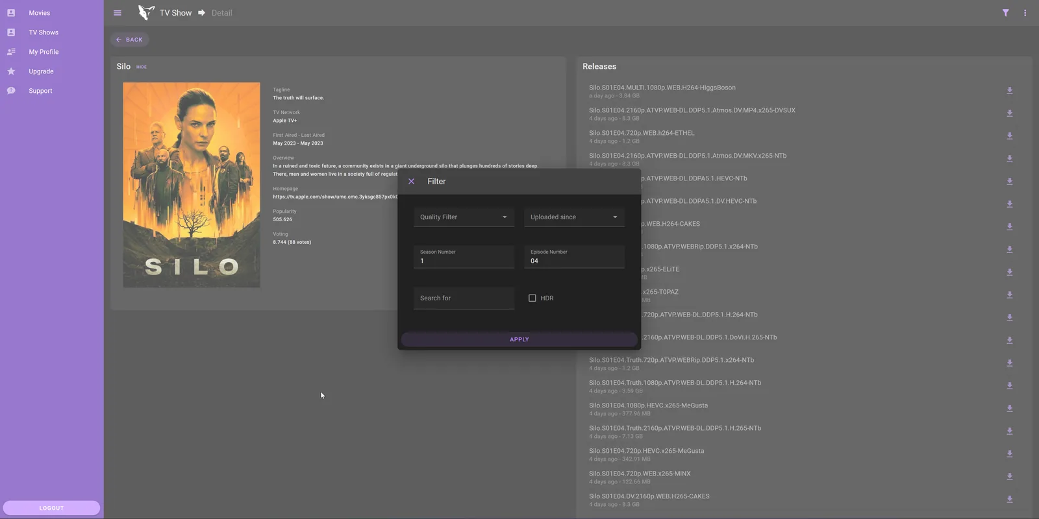
Task: Download the x265-DVSUX 2160p release
Action: pyautogui.click(x=1009, y=114)
